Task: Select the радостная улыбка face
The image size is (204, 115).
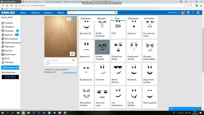Action: click(x=150, y=74)
